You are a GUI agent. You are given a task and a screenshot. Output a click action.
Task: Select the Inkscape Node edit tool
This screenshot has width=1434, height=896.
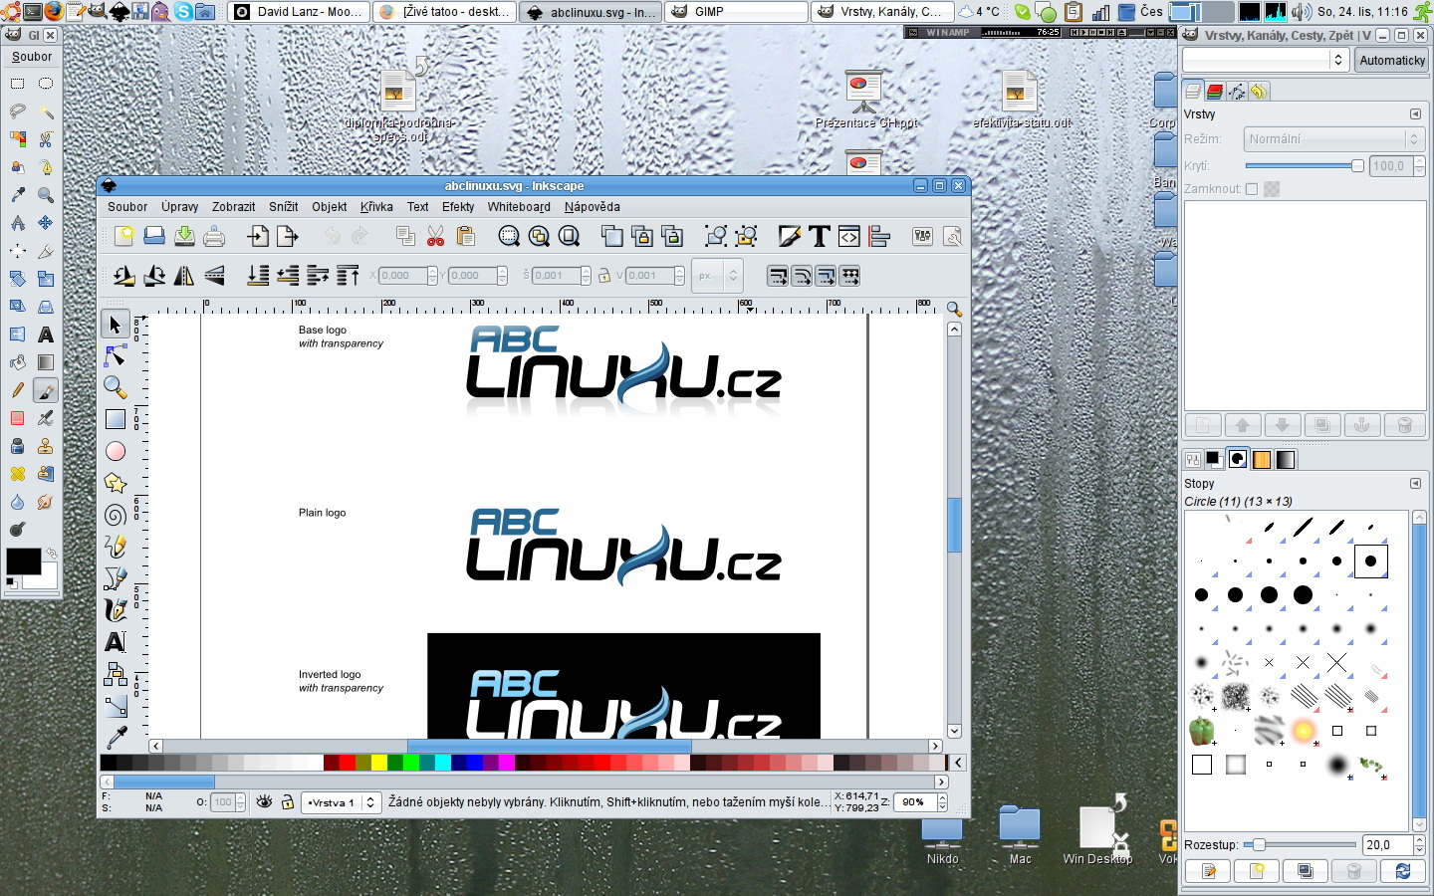(116, 355)
